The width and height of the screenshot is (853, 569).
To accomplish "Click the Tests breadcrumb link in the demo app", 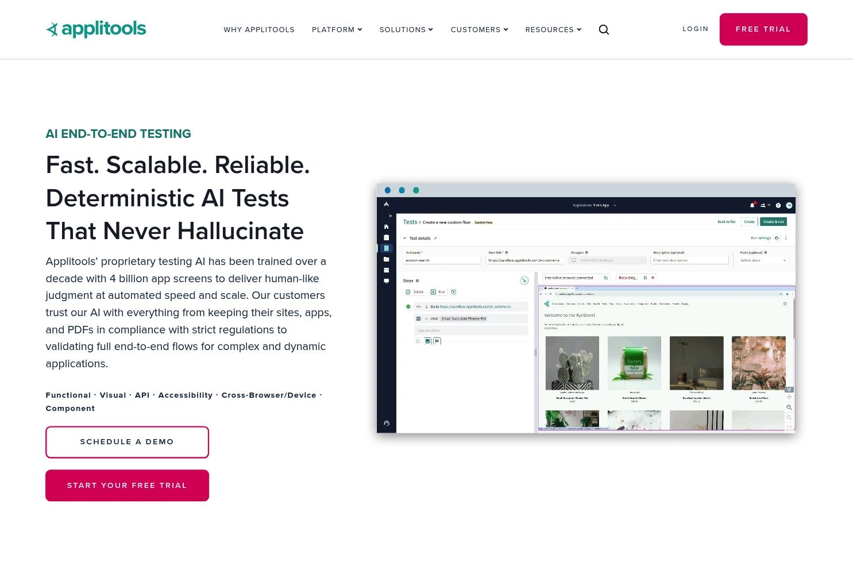I will (x=410, y=222).
